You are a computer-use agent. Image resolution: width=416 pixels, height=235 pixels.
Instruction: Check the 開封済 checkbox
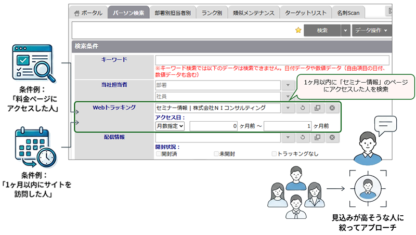[x=159, y=154]
